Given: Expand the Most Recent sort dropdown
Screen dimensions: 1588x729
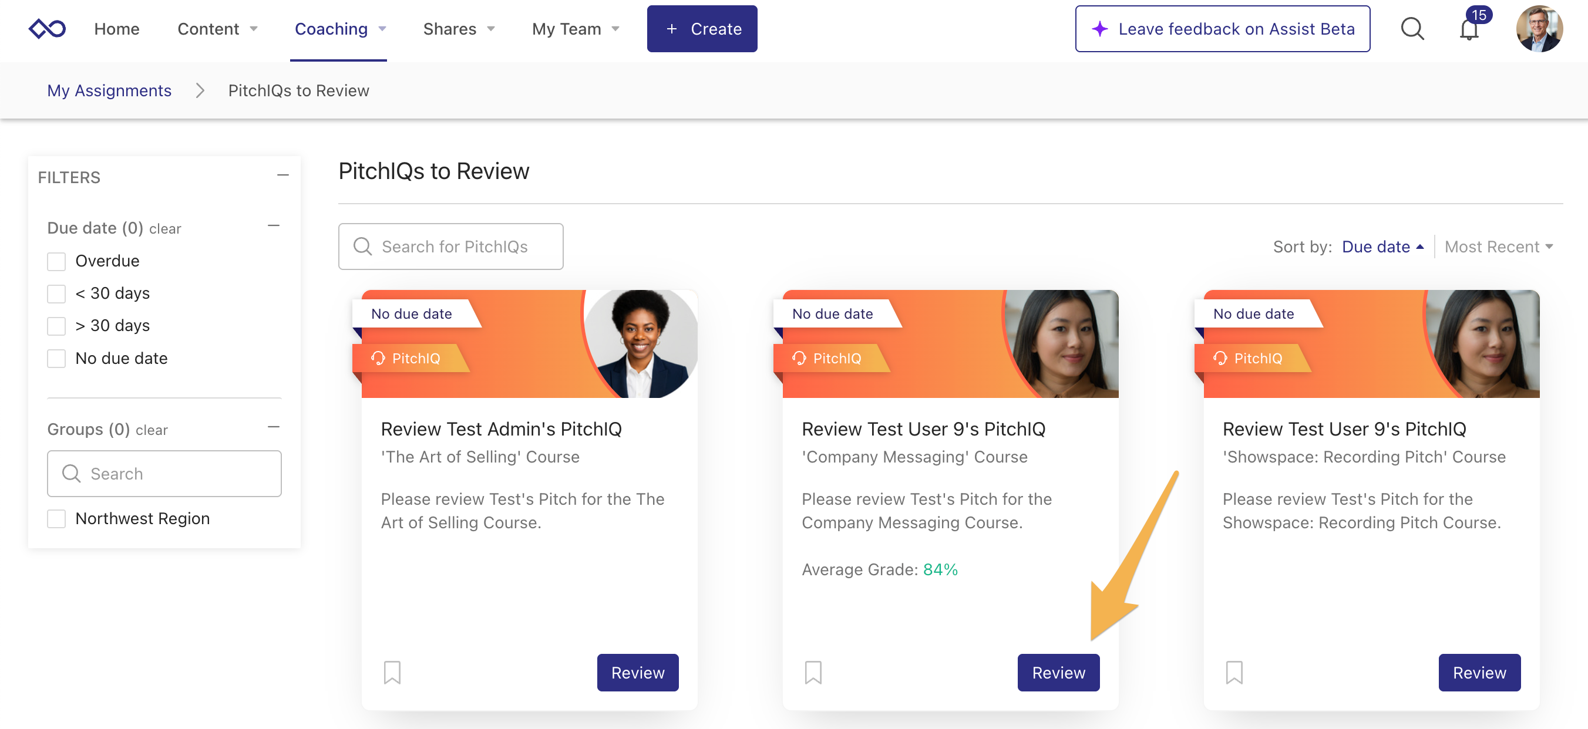Looking at the screenshot, I should tap(1498, 247).
